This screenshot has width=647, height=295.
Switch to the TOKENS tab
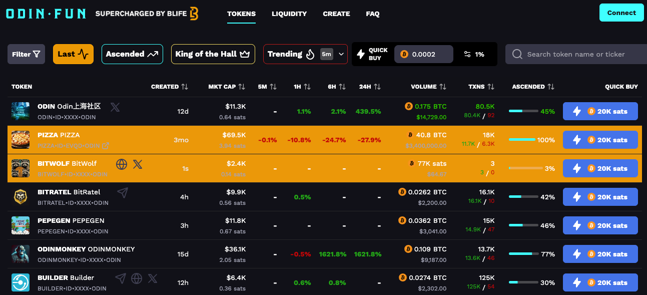pyautogui.click(x=241, y=14)
